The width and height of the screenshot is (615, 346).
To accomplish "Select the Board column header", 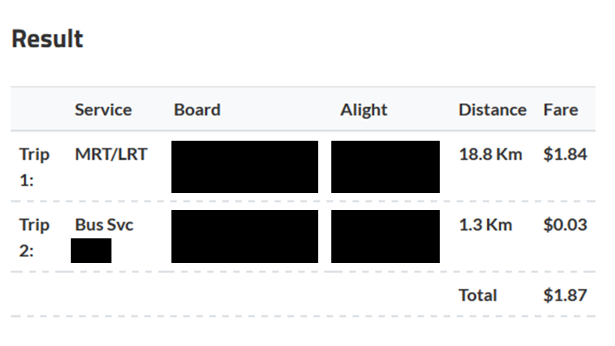I will pos(198,110).
